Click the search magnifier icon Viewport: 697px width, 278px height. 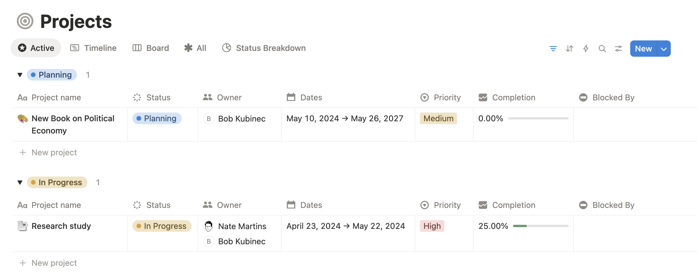pyautogui.click(x=602, y=49)
